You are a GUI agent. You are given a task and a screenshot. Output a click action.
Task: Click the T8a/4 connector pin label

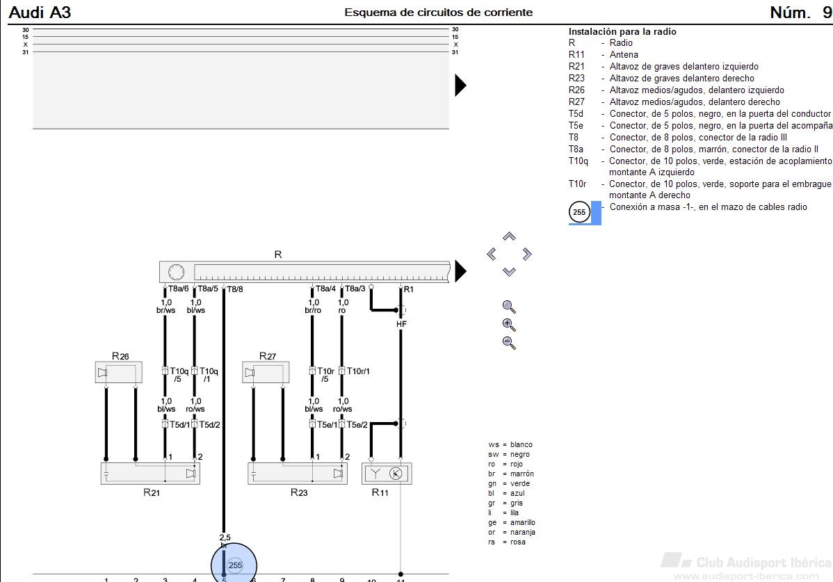[325, 289]
